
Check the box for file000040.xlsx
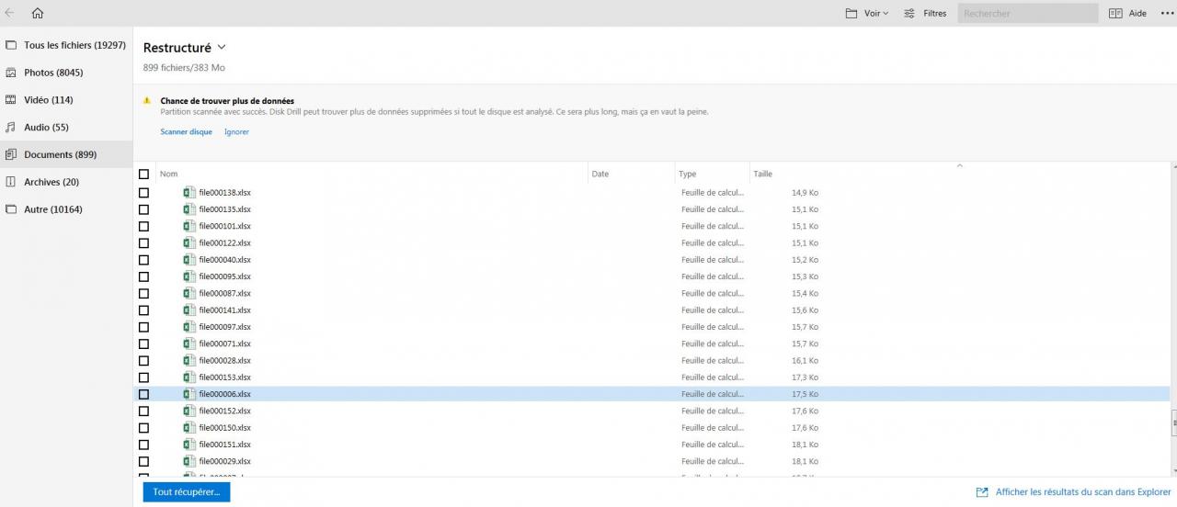coord(143,260)
